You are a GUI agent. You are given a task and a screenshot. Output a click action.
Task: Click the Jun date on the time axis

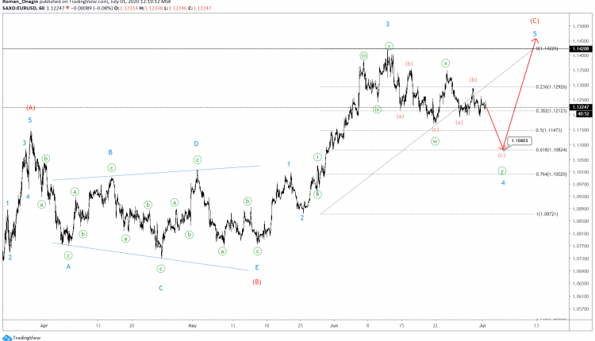click(x=334, y=325)
